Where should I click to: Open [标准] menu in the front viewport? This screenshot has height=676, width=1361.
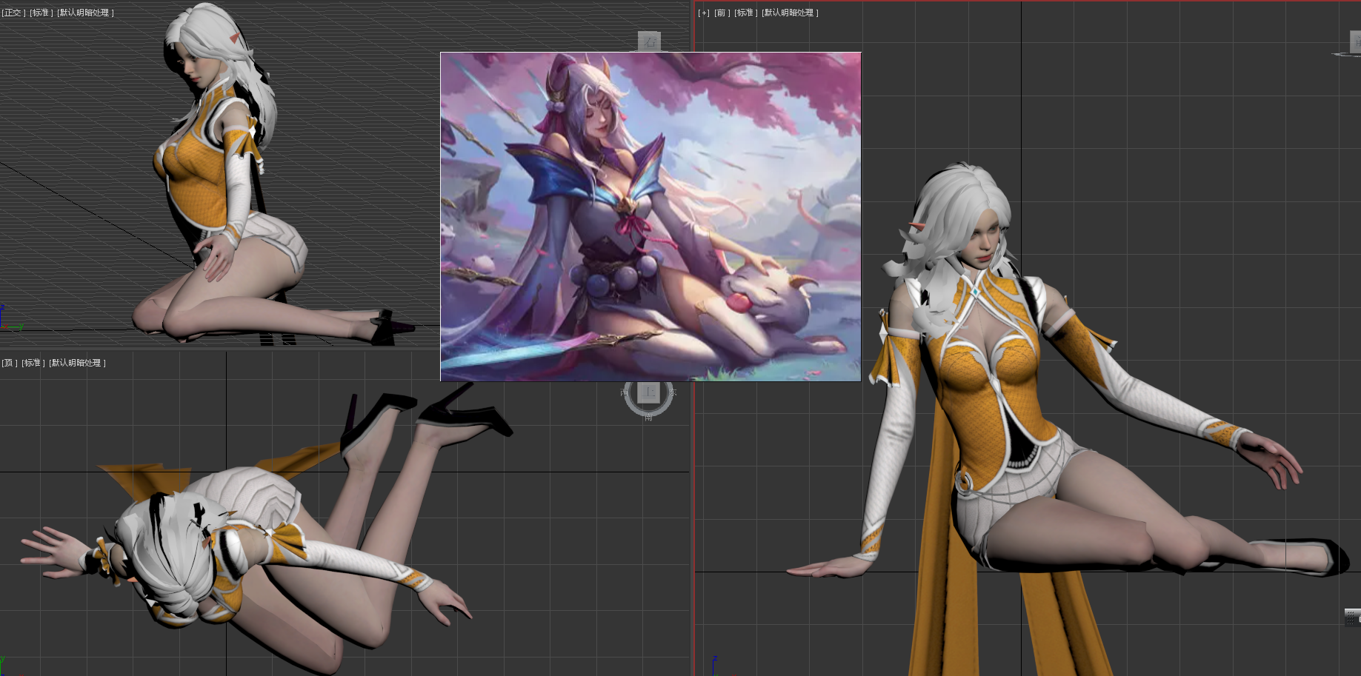pyautogui.click(x=746, y=13)
